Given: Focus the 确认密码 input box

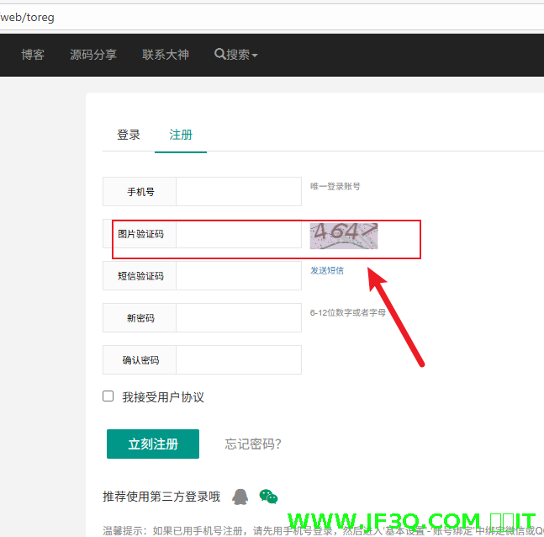Looking at the screenshot, I should pos(238,360).
